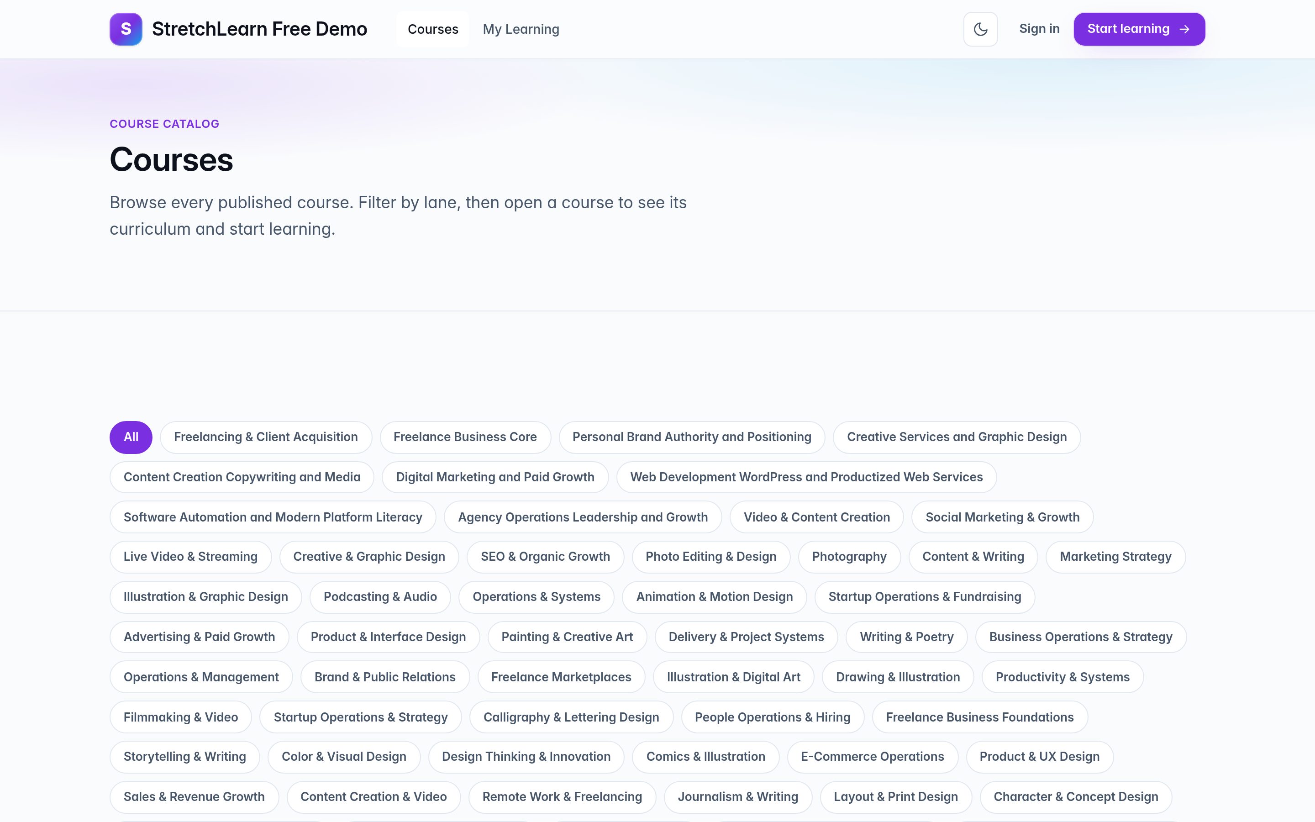Viewport: 1315px width, 822px height.
Task: Filter by Business Operations & Strategy
Action: 1080,637
